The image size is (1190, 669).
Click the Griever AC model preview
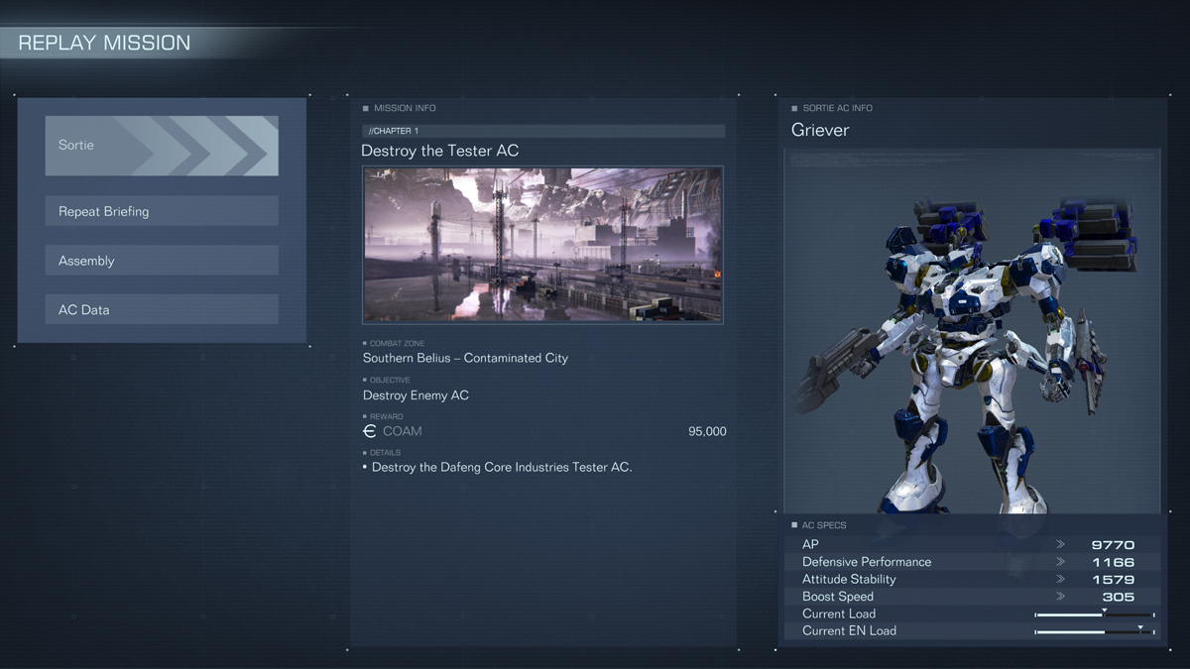(972, 330)
